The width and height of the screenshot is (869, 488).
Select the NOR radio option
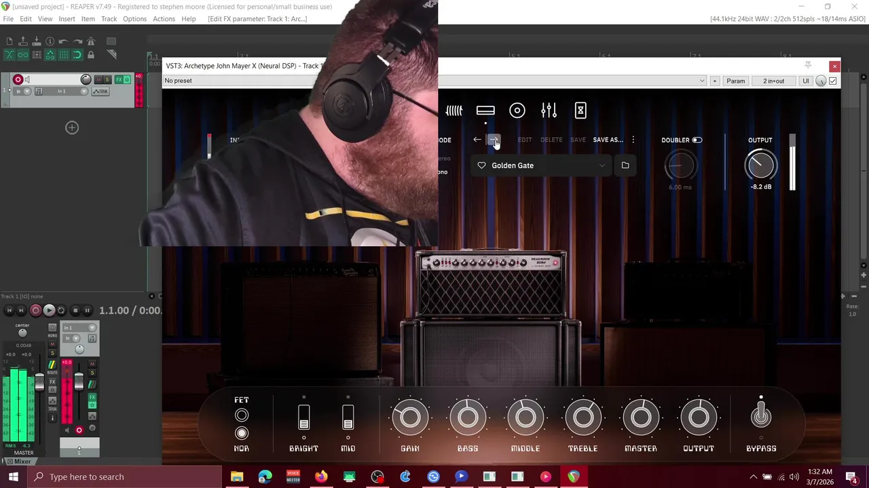pos(242,433)
